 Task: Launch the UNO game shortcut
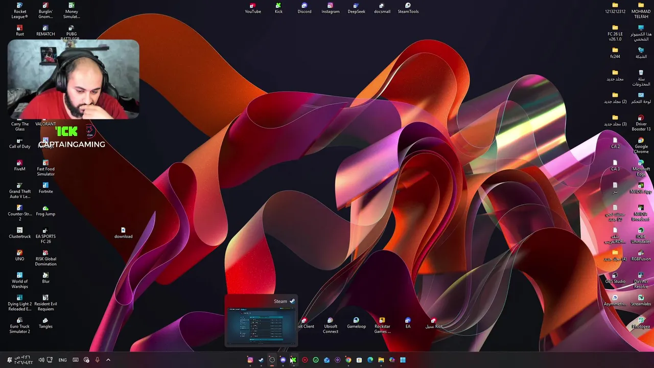(19, 255)
